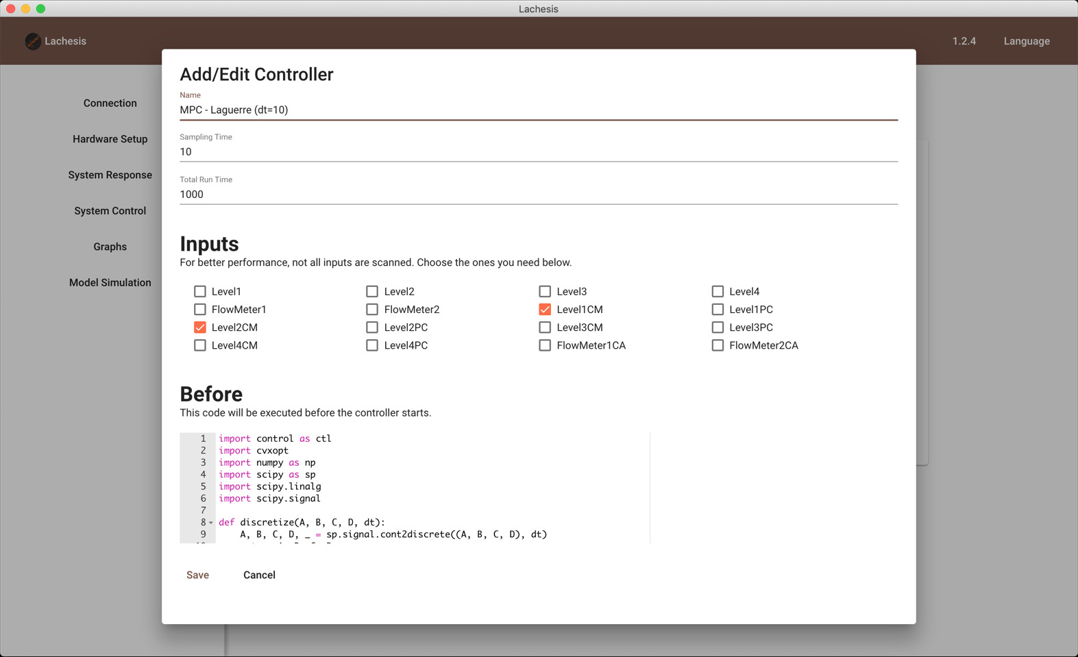The width and height of the screenshot is (1078, 657).
Task: Switch to System Response
Action: pyautogui.click(x=110, y=175)
